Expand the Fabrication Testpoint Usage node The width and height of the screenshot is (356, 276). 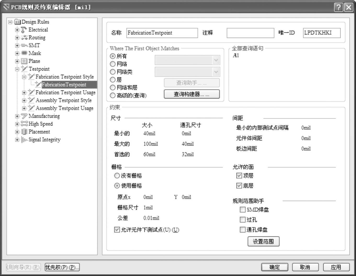click(24, 93)
